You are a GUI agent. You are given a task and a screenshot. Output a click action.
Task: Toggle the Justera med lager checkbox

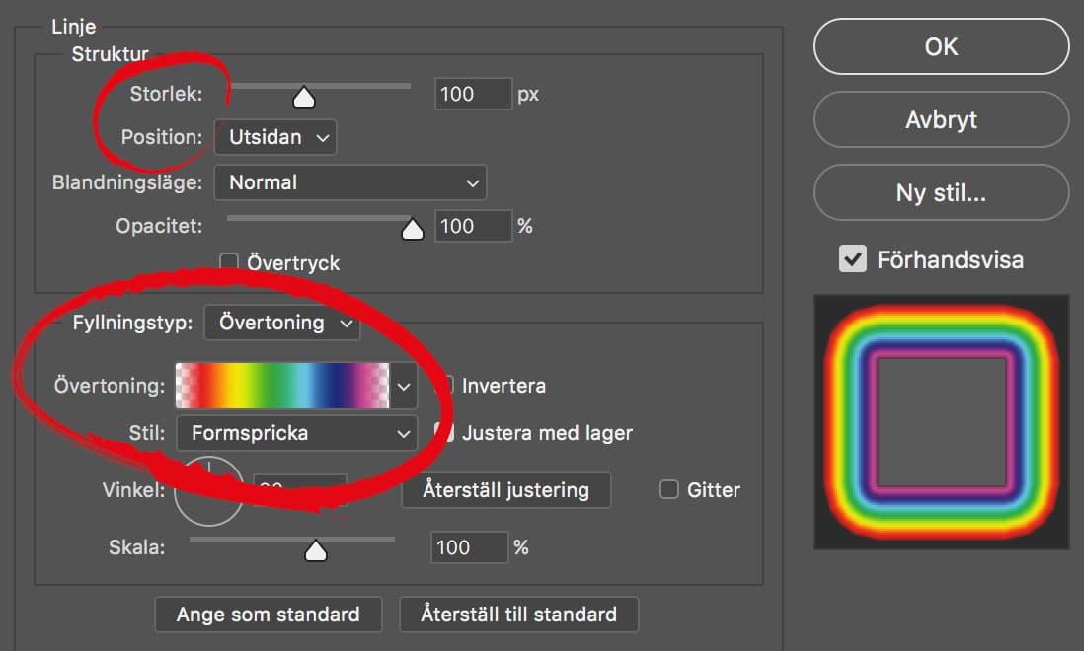click(x=444, y=433)
